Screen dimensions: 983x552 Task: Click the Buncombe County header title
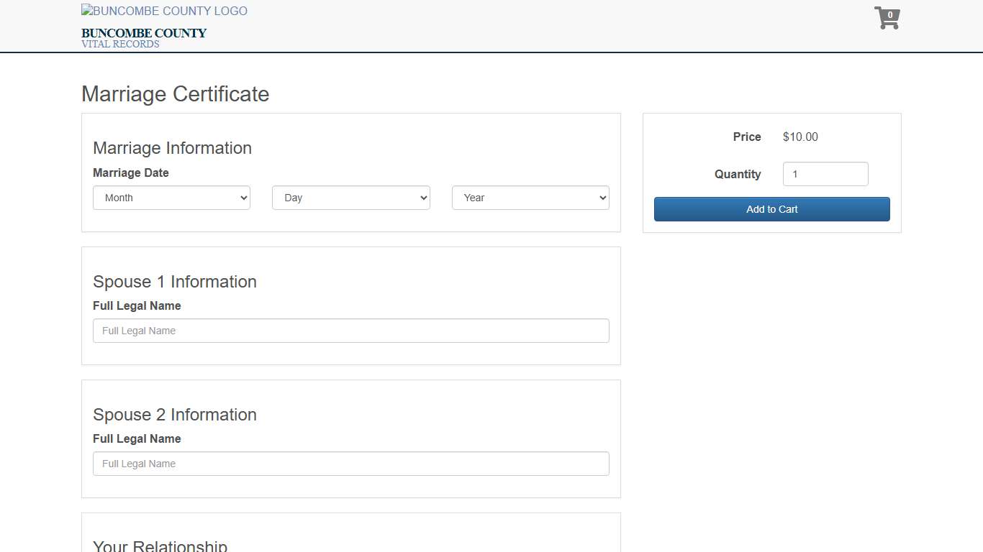[x=144, y=33]
